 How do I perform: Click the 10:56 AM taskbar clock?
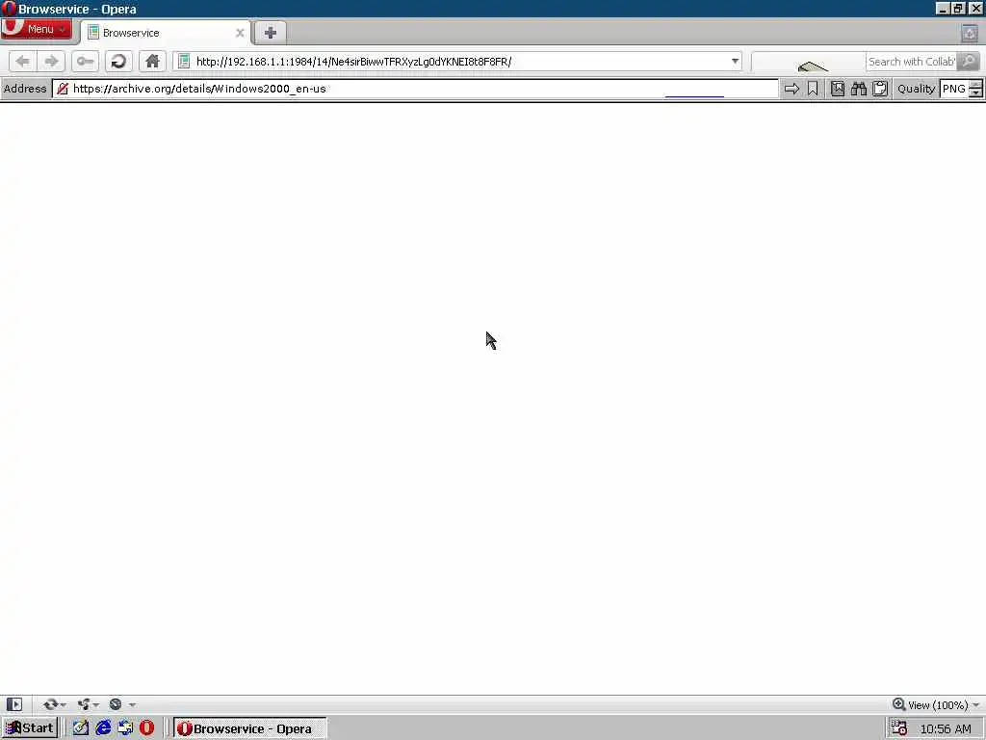point(946,728)
